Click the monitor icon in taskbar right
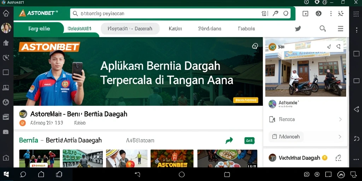Screen dimensions: 362x181 click(x=353, y=174)
